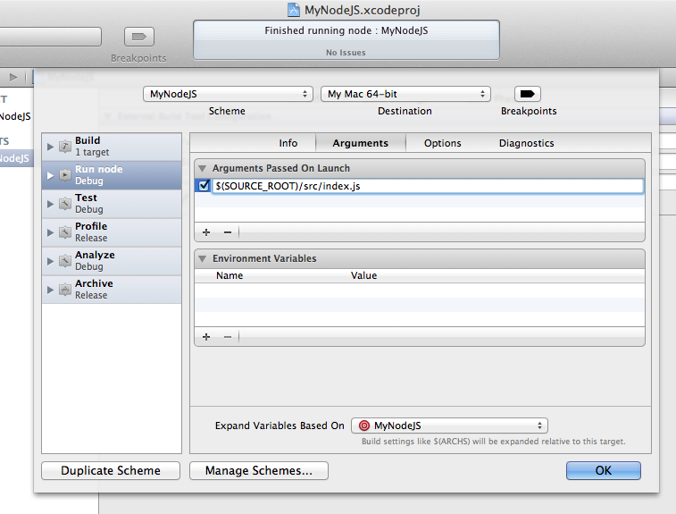Click the Test action wrench icon
Screen dimensions: 676x514
coord(65,204)
